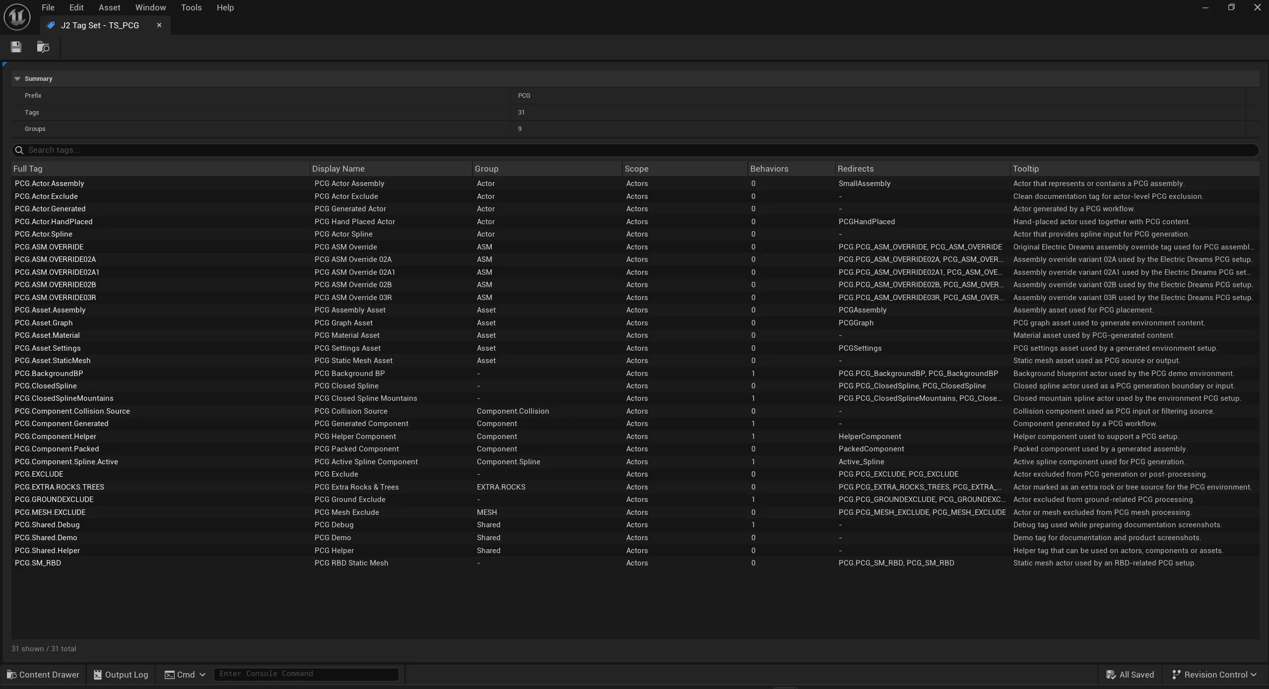Open the Output Log

tap(121, 675)
